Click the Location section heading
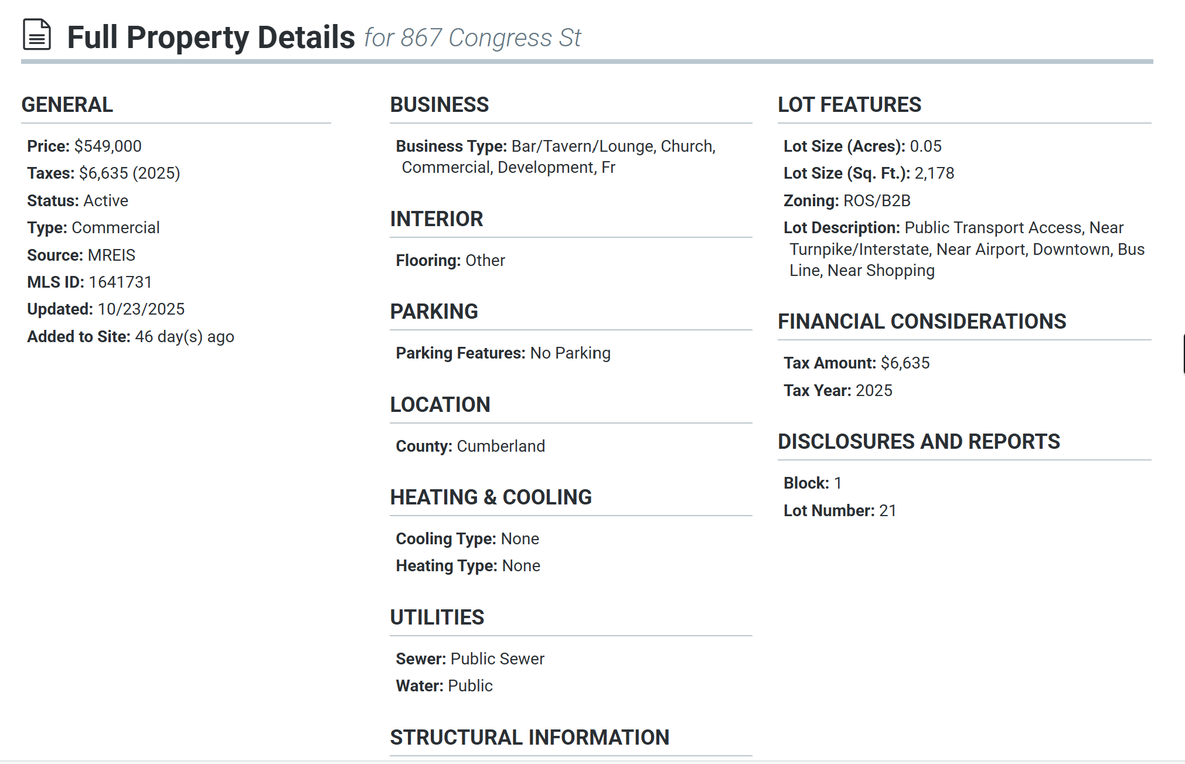The width and height of the screenshot is (1185, 764). click(x=440, y=405)
